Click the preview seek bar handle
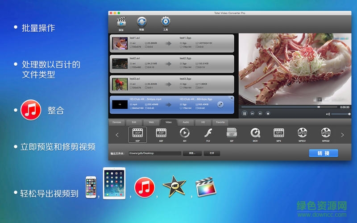Image resolution: width=357 pixels, height=223 pixels. point(319,107)
